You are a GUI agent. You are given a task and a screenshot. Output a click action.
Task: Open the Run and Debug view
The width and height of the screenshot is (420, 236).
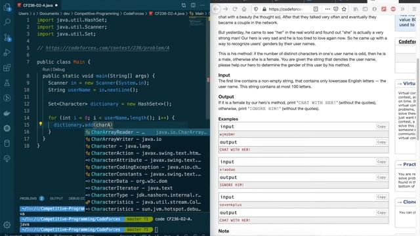point(7,52)
